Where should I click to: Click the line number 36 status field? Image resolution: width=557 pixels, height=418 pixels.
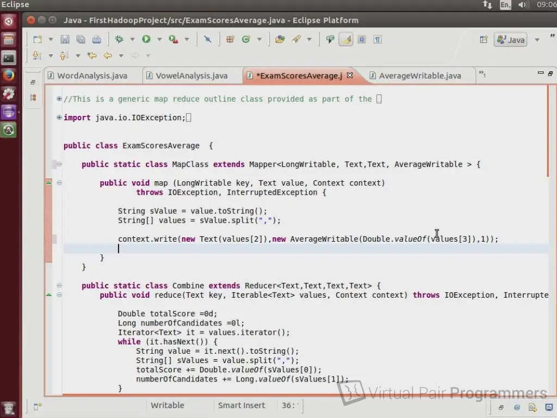(x=290, y=405)
